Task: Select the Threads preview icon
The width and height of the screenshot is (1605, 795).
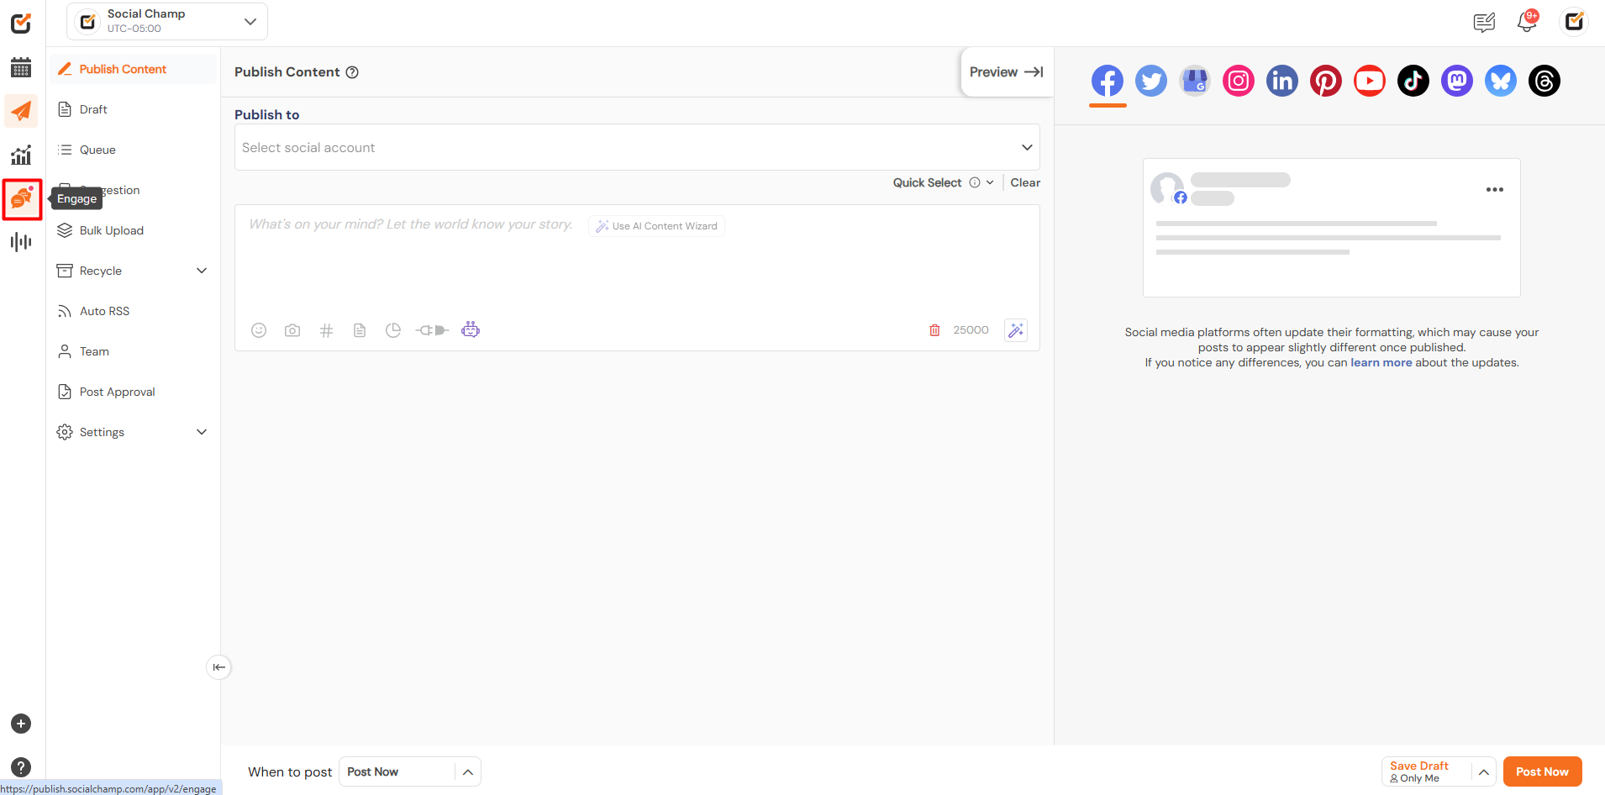Action: pyautogui.click(x=1544, y=82)
